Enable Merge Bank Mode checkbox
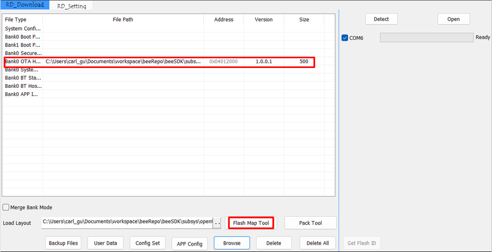This screenshot has width=492, height=252. pos(6,207)
